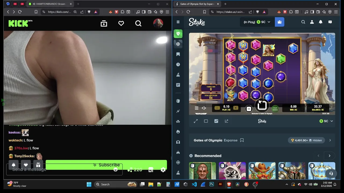Image resolution: width=344 pixels, height=193 pixels.
Task: Open the Kick user profile avatar
Action: pos(158,24)
